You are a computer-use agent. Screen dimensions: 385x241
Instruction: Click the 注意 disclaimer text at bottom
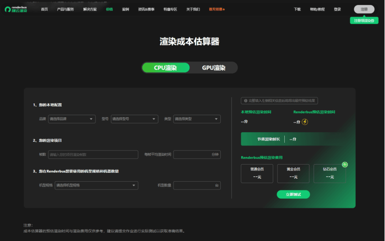click(104, 228)
